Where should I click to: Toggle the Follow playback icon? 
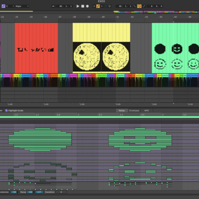coord(54,6)
